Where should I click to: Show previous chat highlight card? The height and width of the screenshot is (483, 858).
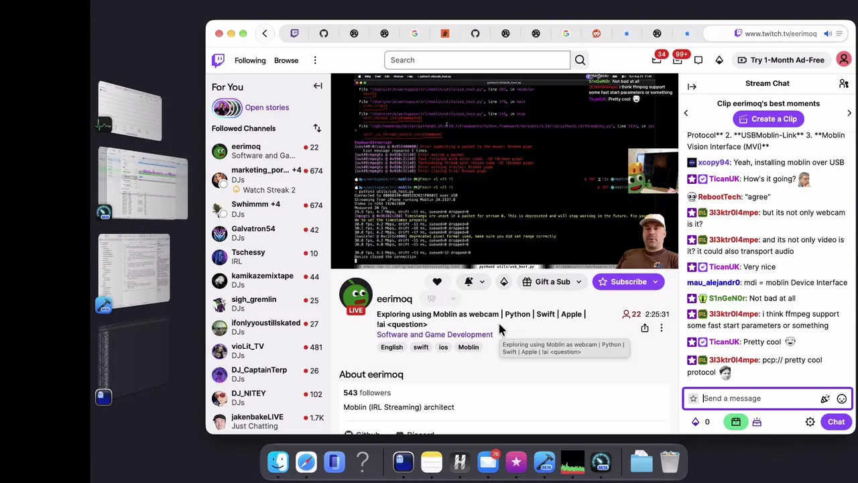[686, 113]
